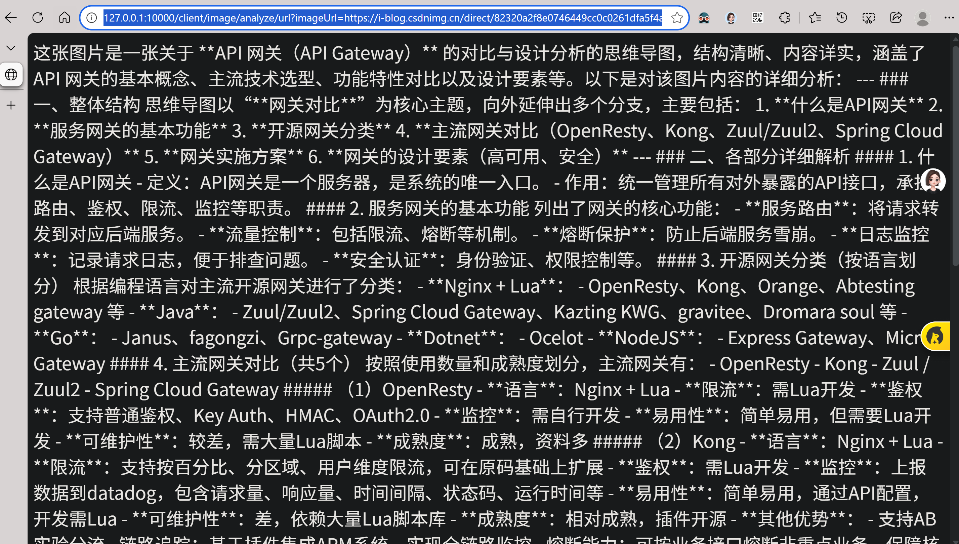Open the Extensions puzzle menu
The image size is (959, 544).
click(x=784, y=17)
